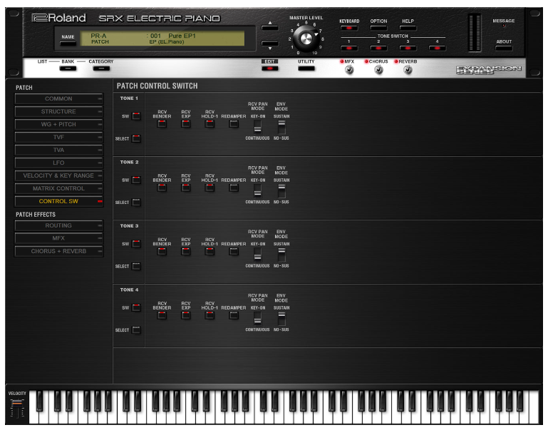Toggle Tone 3 RCV HOLD-1 switch
Screen dimensions: 553x435
(210, 252)
